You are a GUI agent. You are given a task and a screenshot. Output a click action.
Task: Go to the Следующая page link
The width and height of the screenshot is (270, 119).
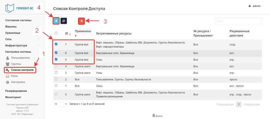[252, 104]
